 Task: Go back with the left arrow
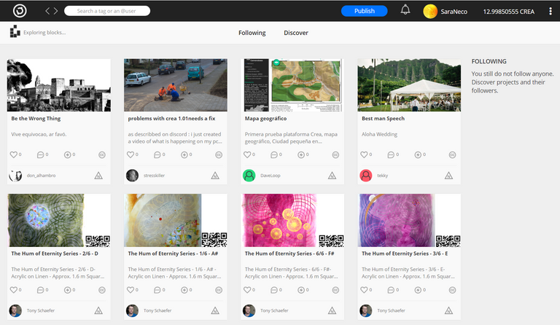pyautogui.click(x=47, y=11)
